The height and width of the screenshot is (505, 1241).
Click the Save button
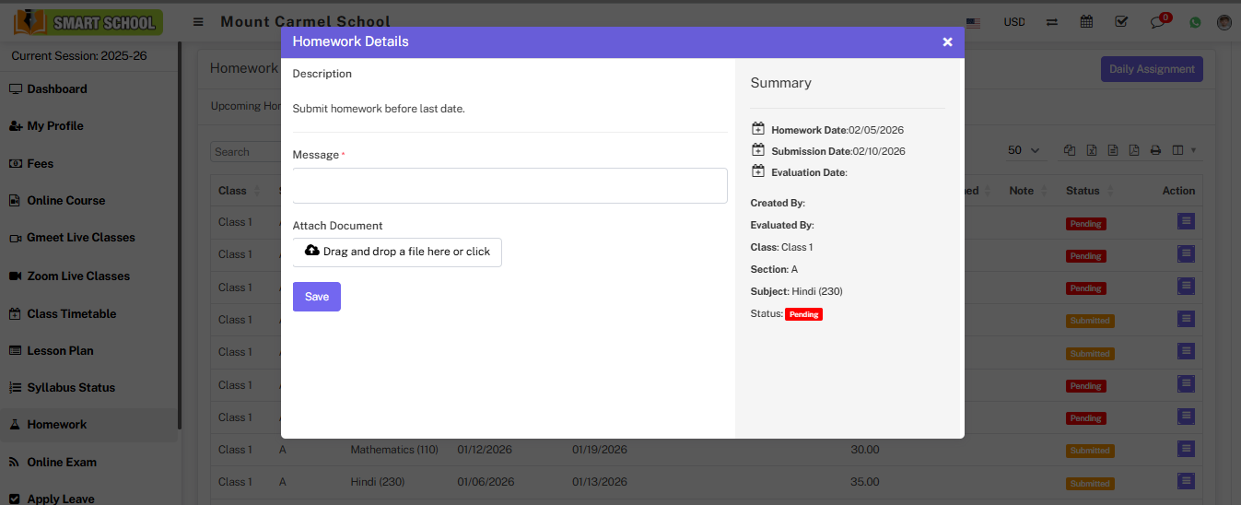point(316,297)
